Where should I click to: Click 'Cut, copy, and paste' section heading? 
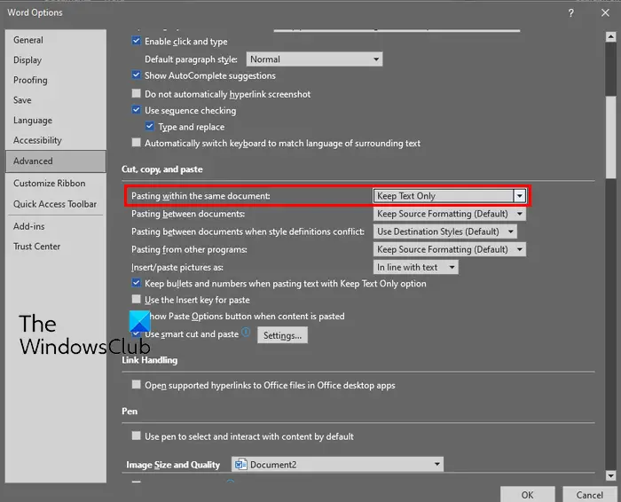coord(162,169)
